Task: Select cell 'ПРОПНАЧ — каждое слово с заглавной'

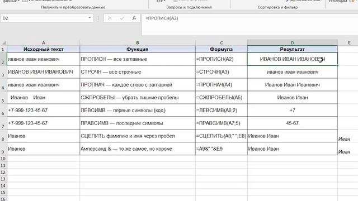Action: click(138, 85)
